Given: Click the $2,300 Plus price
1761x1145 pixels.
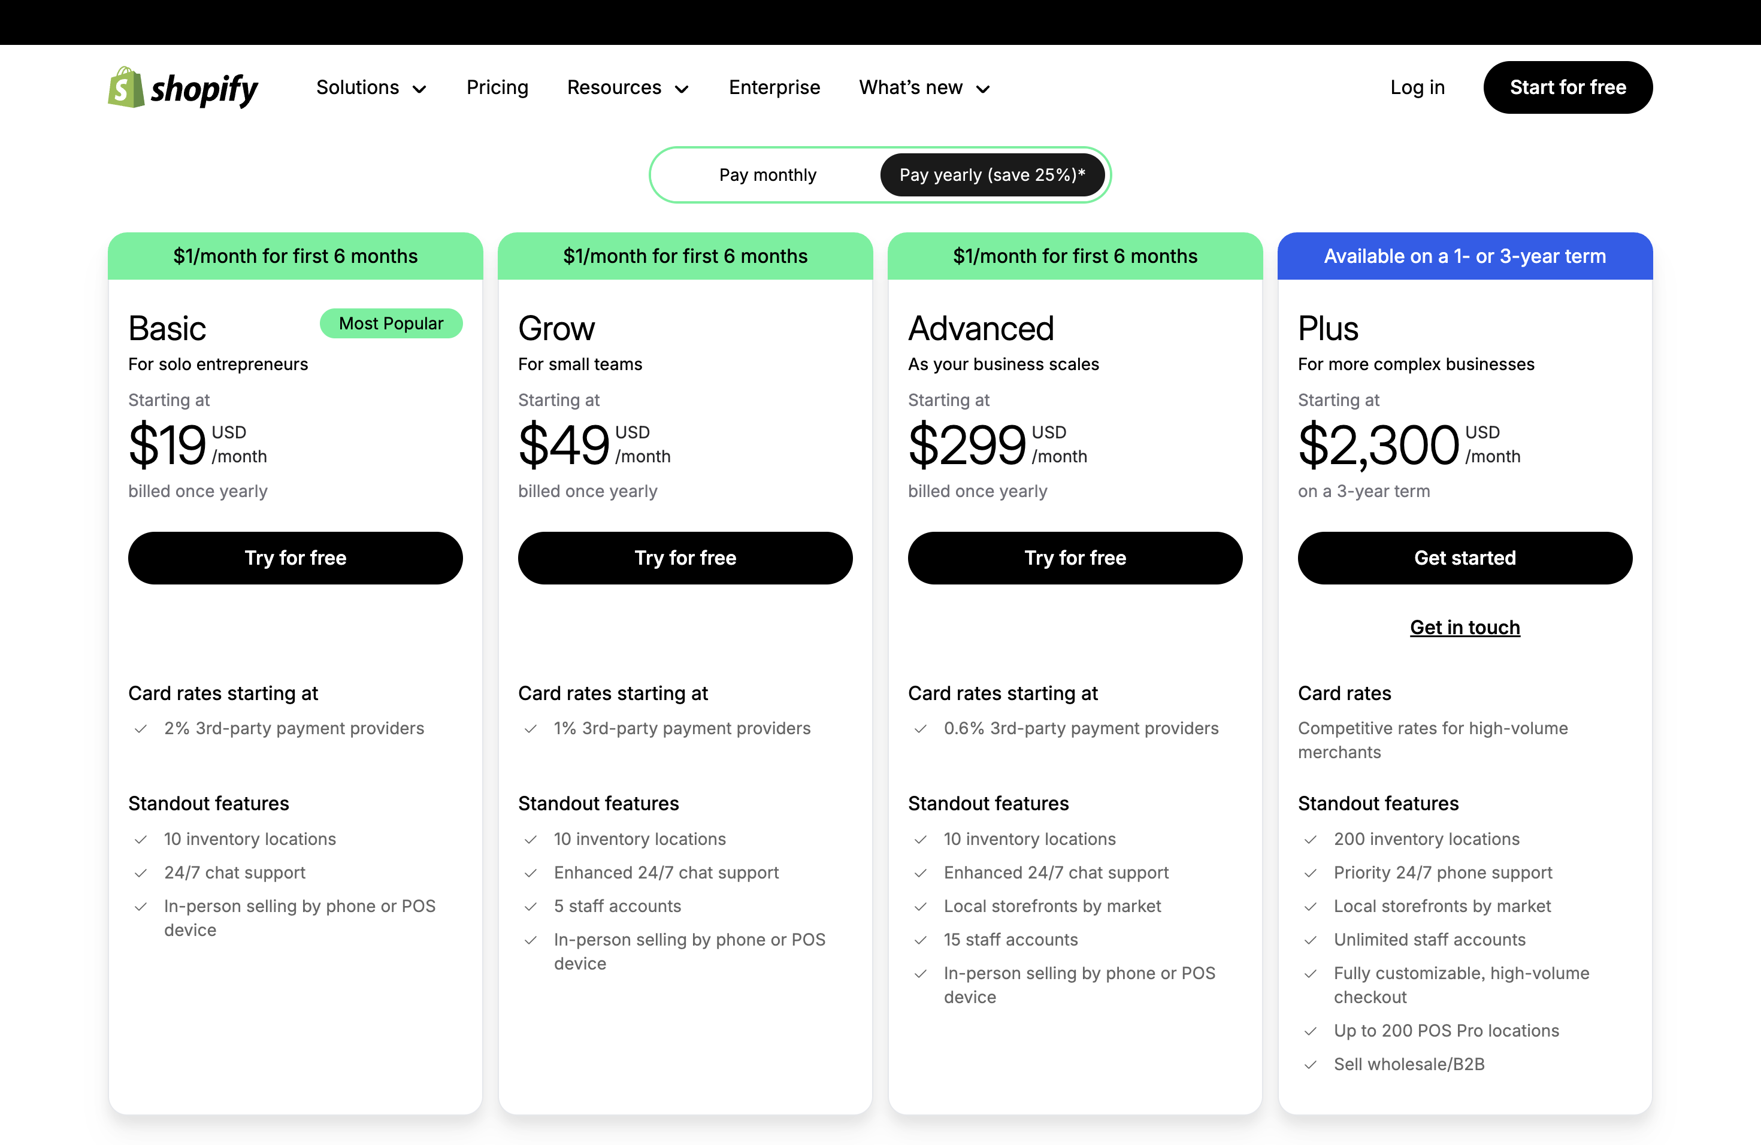Looking at the screenshot, I should 1378,444.
